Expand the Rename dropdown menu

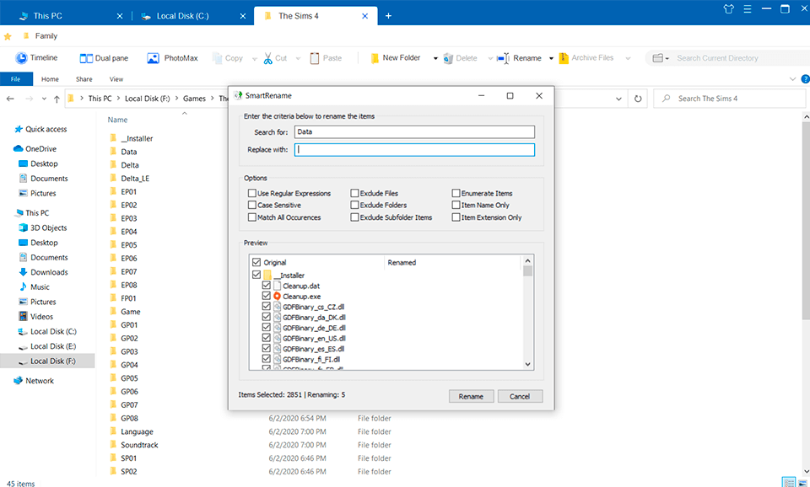(x=550, y=57)
